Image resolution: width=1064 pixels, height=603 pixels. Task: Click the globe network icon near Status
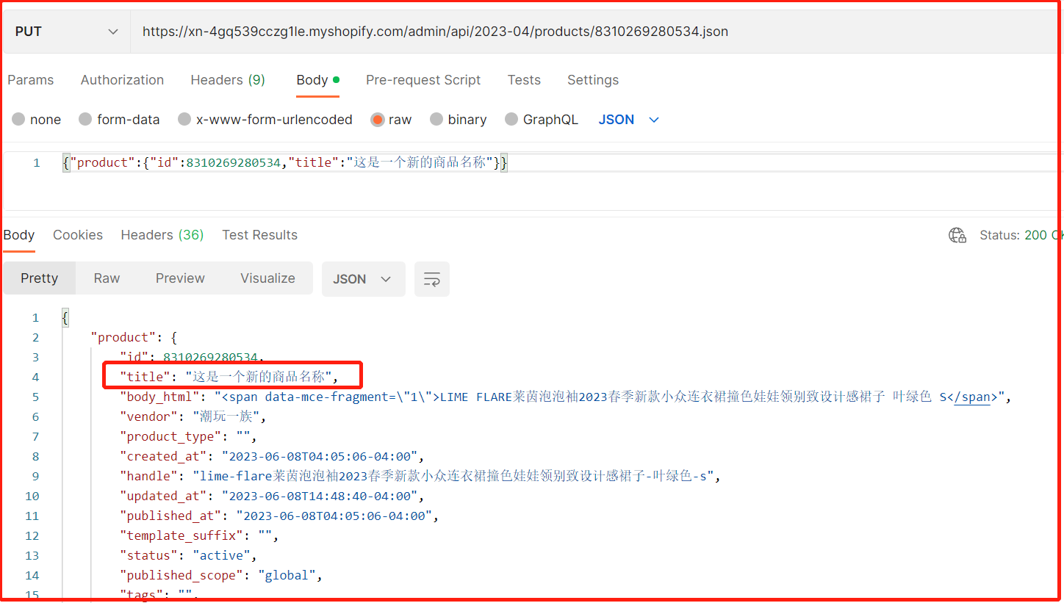coord(957,235)
